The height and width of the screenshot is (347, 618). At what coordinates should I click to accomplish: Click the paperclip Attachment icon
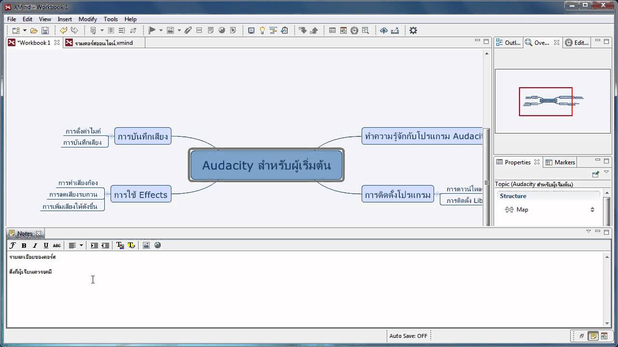tap(188, 30)
